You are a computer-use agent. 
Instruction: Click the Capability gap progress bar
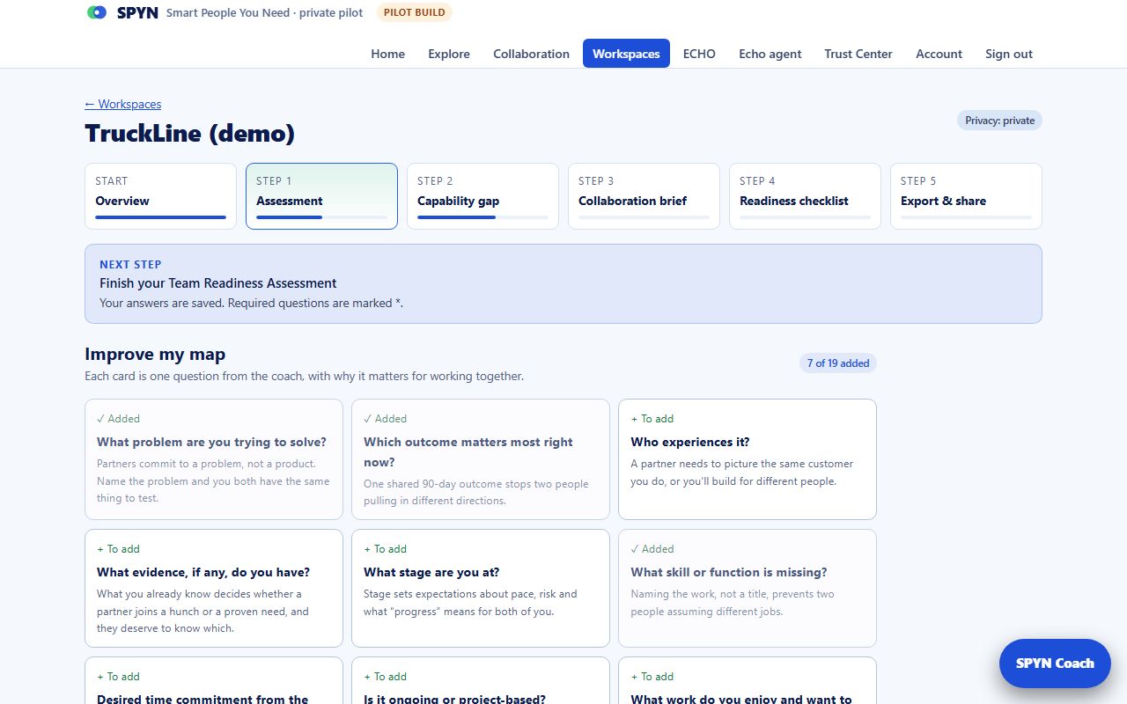click(482, 217)
